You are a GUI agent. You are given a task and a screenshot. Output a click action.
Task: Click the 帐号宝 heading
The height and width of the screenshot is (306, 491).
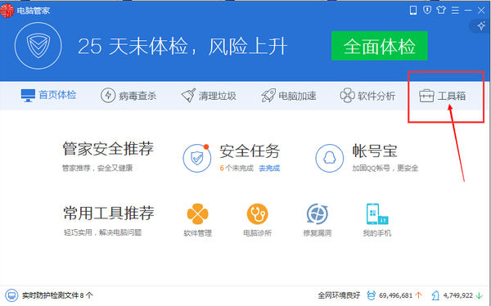tap(375, 151)
